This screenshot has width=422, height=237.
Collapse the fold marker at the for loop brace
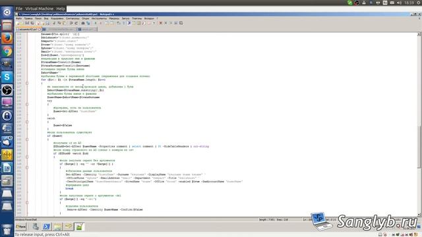27,84
